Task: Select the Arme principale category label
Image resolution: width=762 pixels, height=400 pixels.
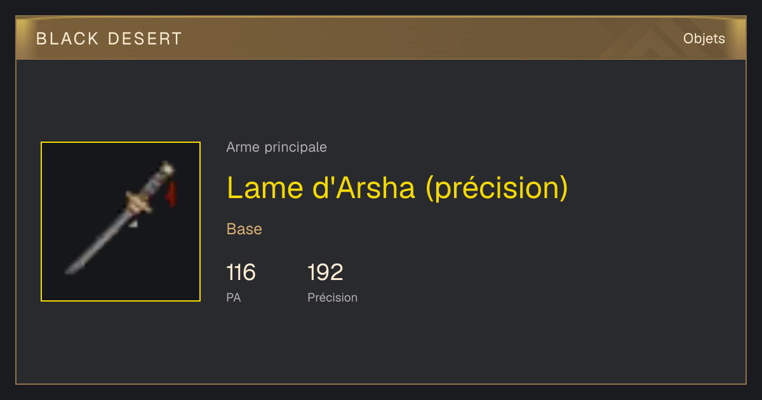Action: (x=277, y=147)
